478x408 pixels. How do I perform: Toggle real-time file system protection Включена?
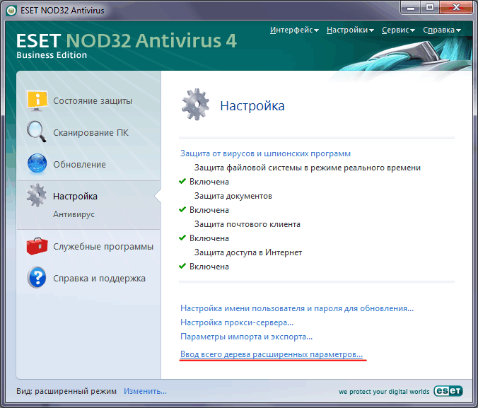pyautogui.click(x=209, y=182)
